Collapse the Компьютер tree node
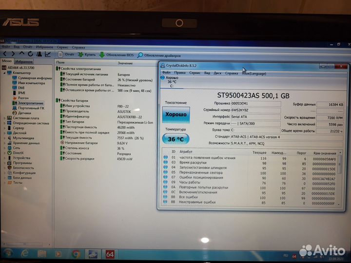 pos(4,73)
